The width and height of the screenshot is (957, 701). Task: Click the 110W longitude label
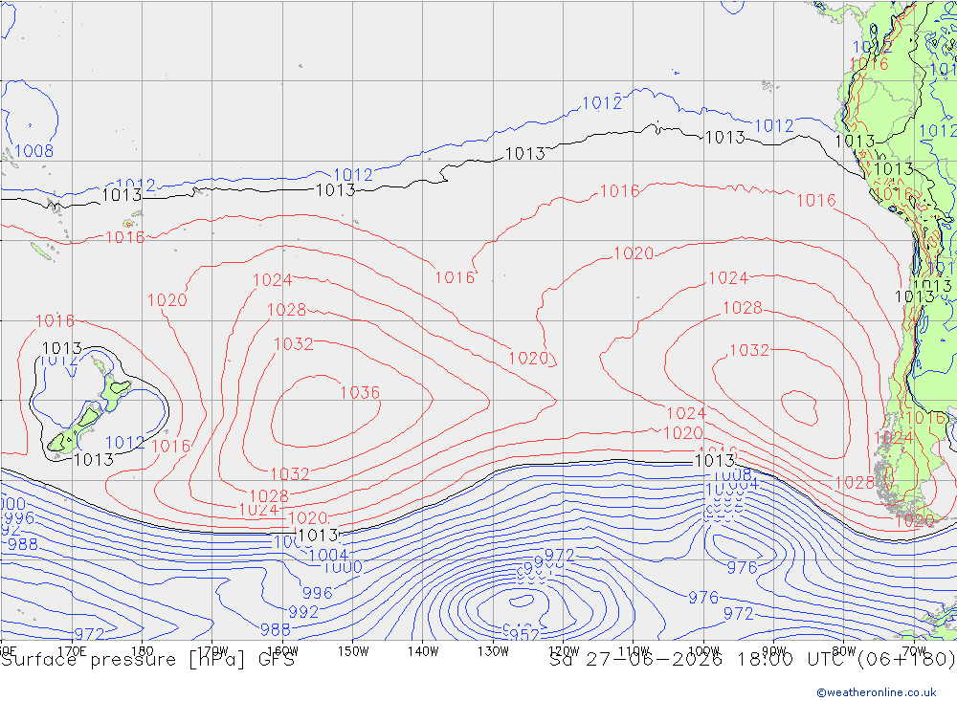coord(634,651)
